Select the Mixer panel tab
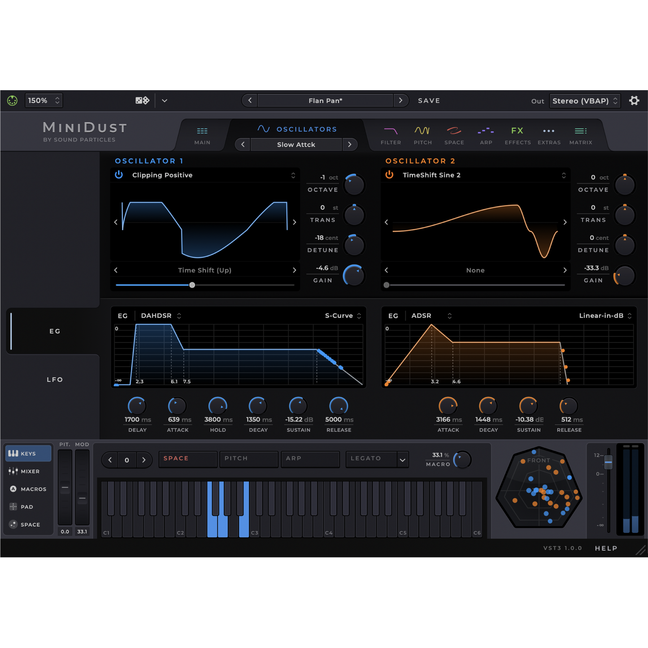 click(28, 471)
